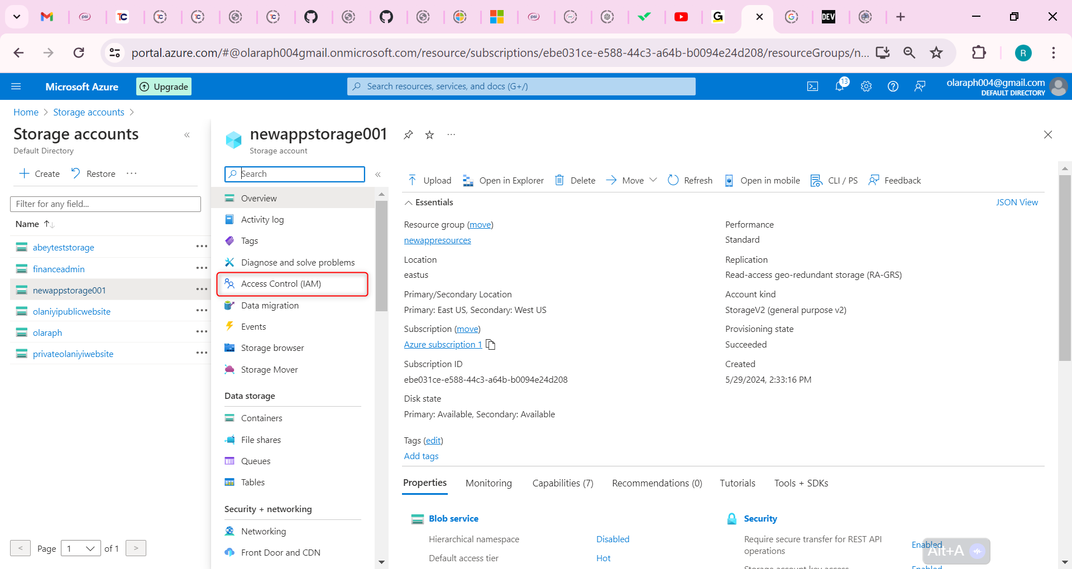Open more options for privateolaniyiwebsite
Viewport: 1072px width, 569px height.
202,353
